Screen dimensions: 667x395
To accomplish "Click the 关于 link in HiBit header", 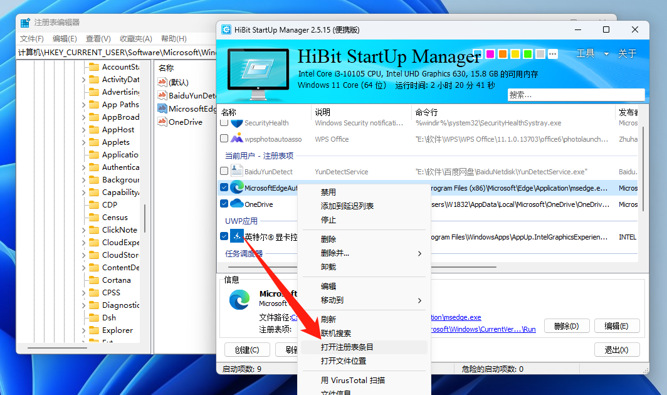I will pos(627,54).
